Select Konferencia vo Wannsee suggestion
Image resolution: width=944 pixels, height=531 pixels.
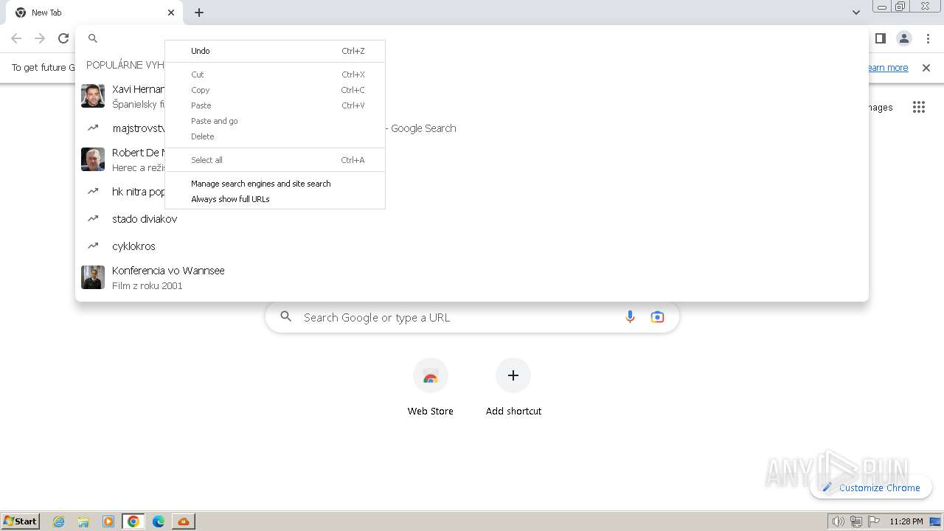point(472,278)
